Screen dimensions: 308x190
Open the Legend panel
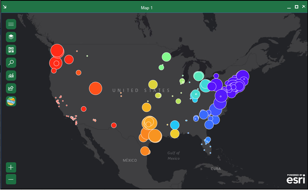coord(11,50)
